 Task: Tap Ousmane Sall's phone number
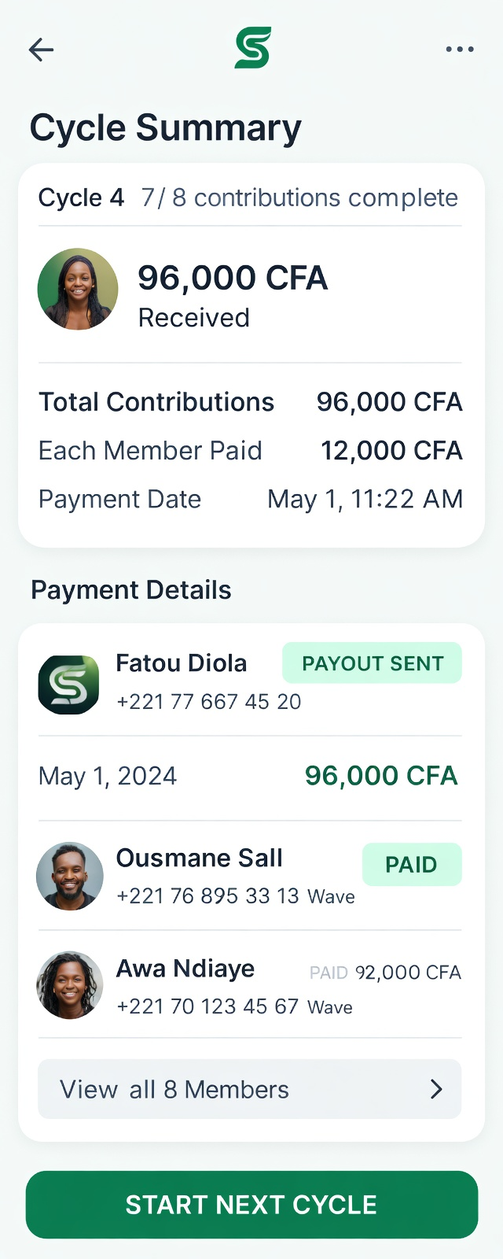(207, 896)
